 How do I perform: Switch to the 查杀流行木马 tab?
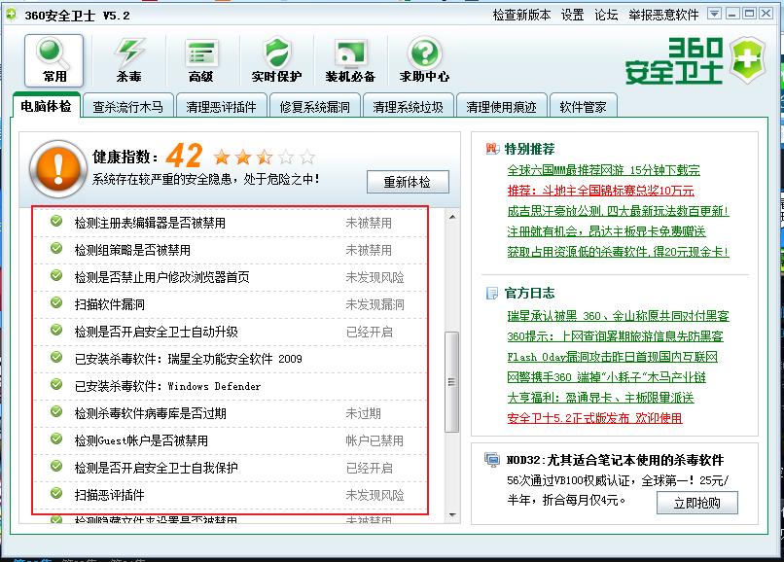coord(128,107)
